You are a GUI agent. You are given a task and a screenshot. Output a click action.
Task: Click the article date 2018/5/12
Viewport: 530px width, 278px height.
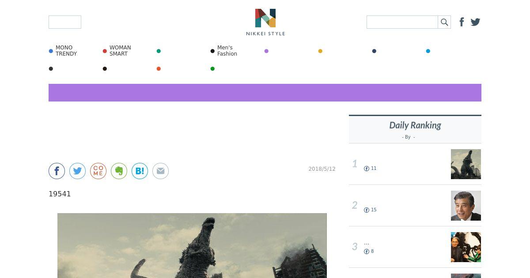322,169
